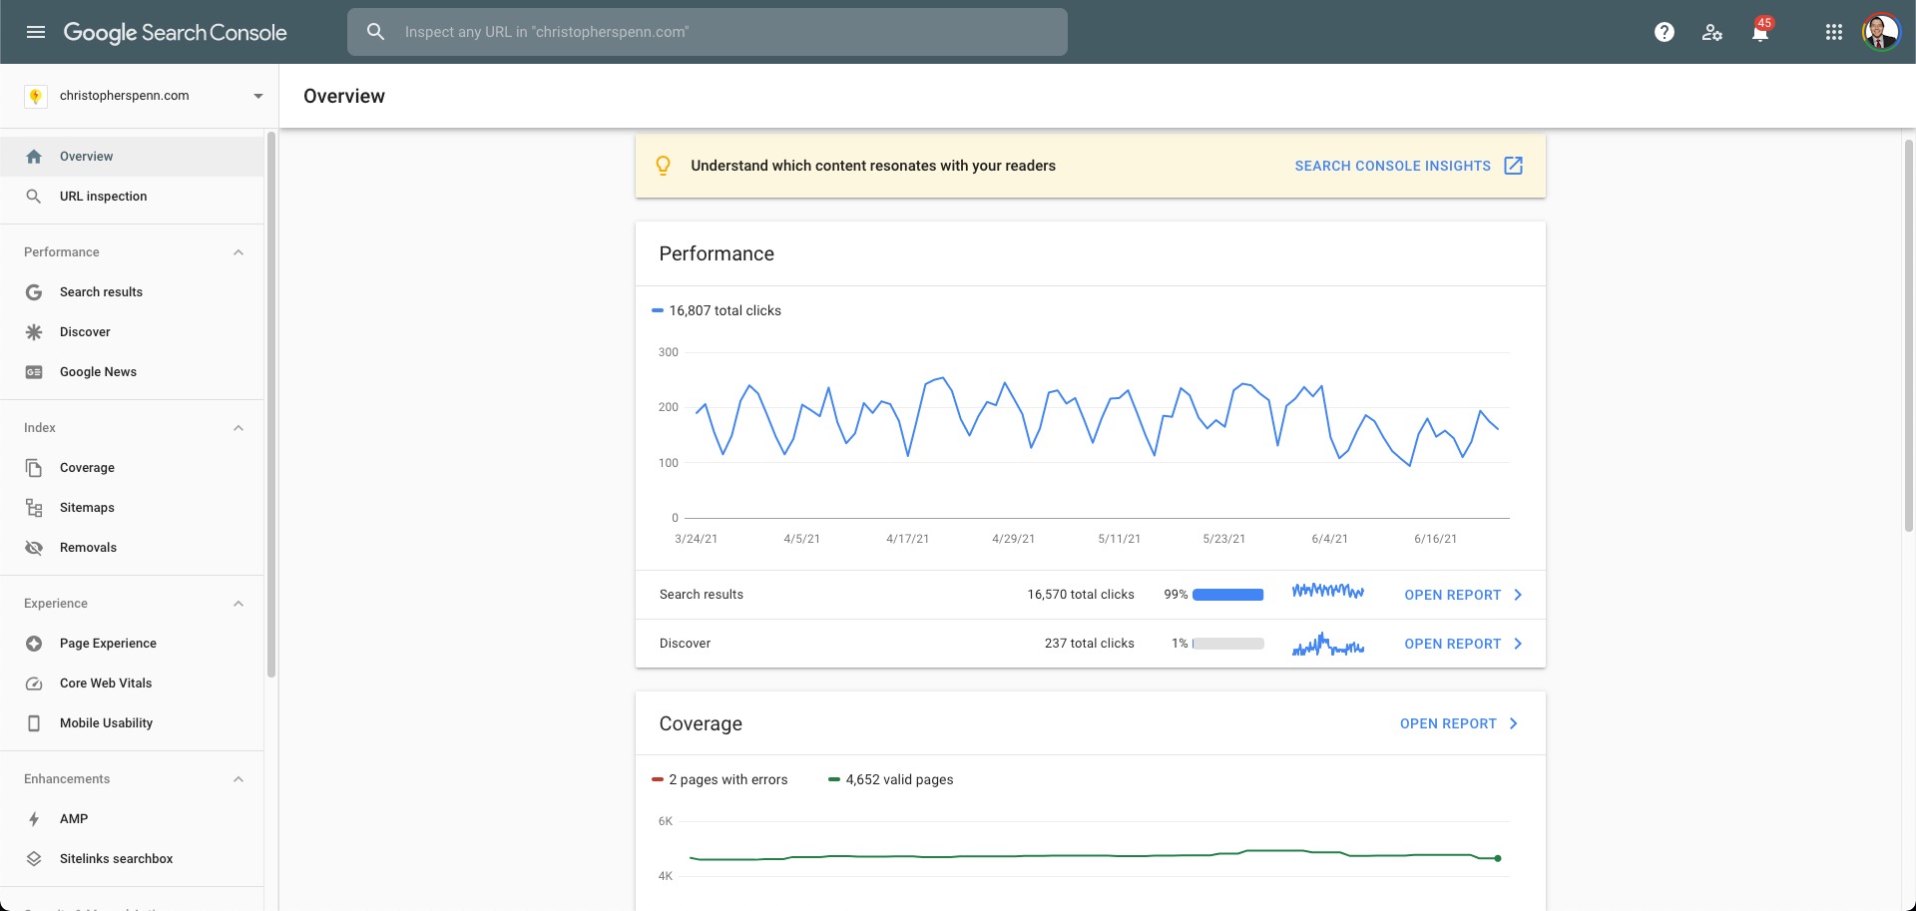Go to Sitemaps in sidebar
Screen dimensions: 1916x911
coord(132,508)
